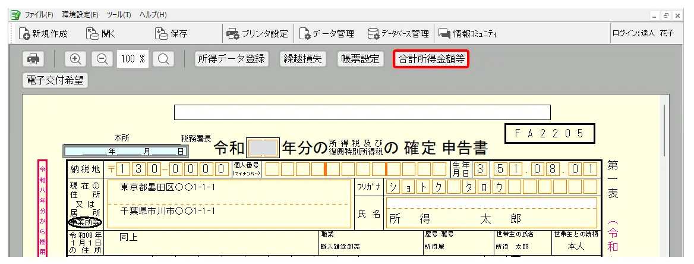Viewport: 694px width, 264px height.
Task: Click the magnifier search icon
Action: [x=163, y=59]
